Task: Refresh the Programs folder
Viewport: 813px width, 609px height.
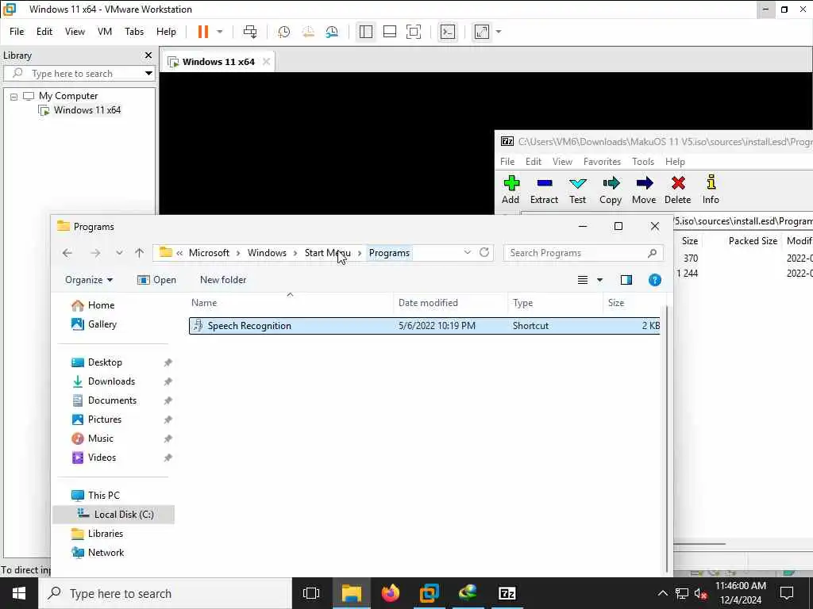Action: coord(484,252)
